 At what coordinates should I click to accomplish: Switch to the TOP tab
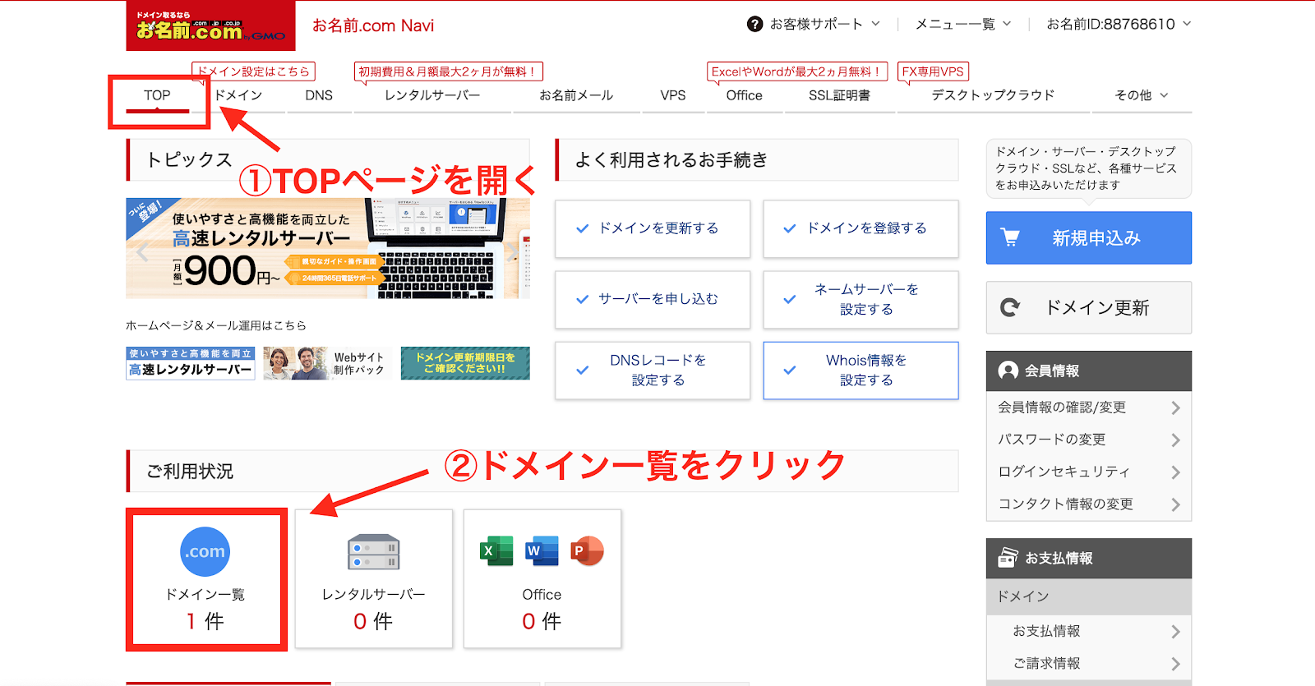[157, 95]
